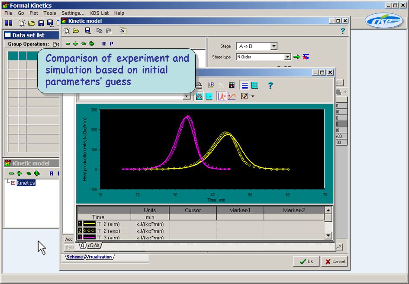Toggle the peak rate curve icon
This screenshot has width=409, height=284.
pos(222,96)
